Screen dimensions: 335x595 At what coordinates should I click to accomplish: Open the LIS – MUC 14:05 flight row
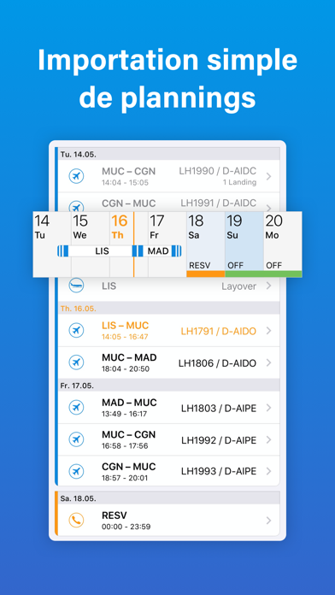pyautogui.click(x=169, y=331)
